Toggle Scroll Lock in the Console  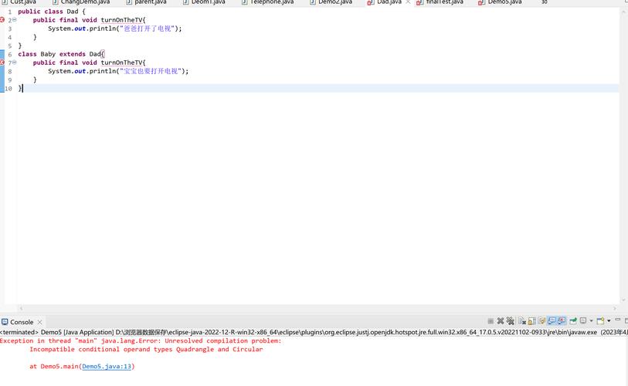click(x=532, y=321)
